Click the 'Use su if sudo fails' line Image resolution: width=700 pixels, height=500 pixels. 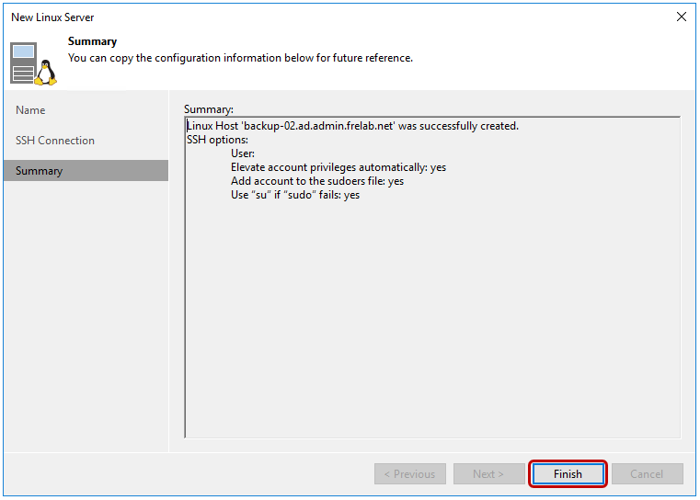pyautogui.click(x=295, y=195)
